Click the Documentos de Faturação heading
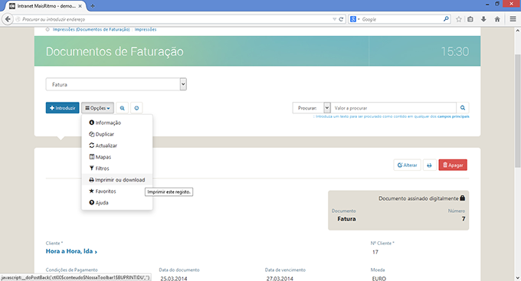Image resolution: width=521 pixels, height=281 pixels. (115, 51)
